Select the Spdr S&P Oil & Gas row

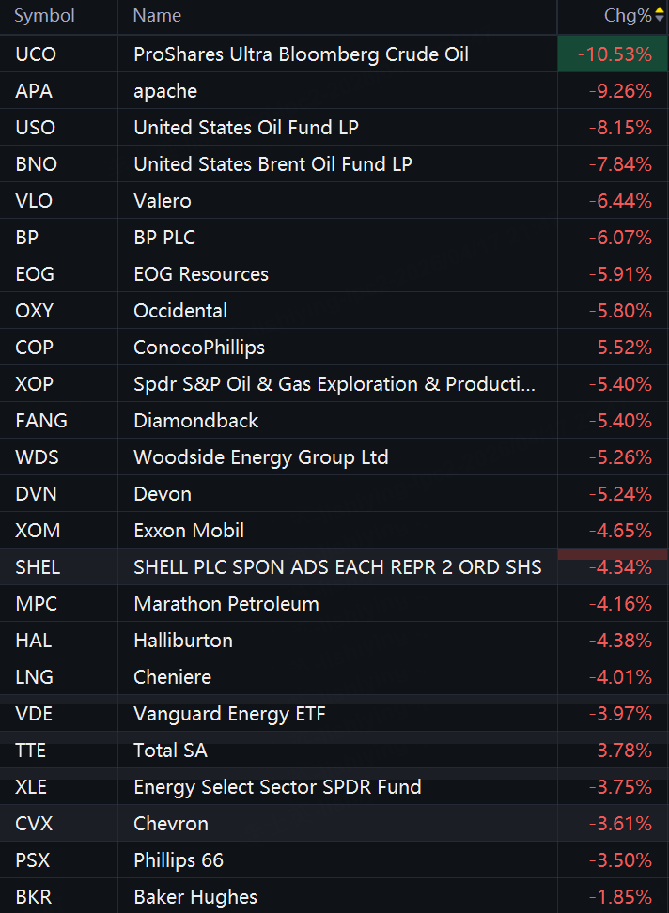click(x=334, y=384)
